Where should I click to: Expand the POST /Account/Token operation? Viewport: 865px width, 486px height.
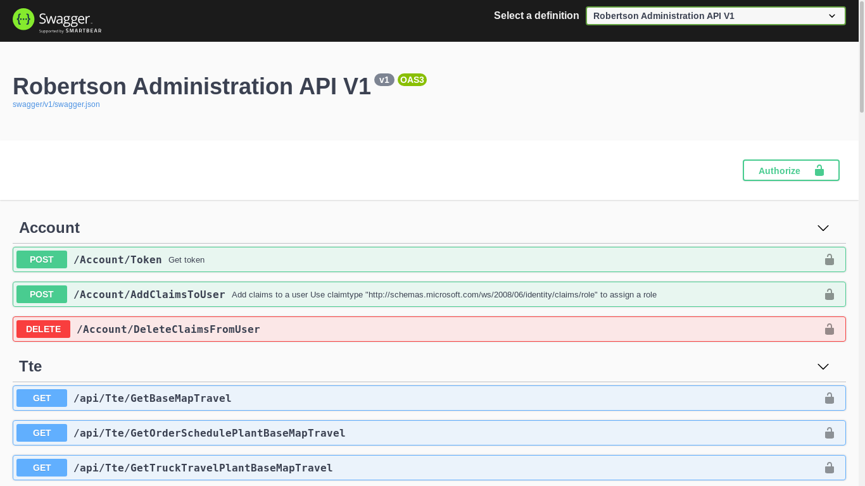pyautogui.click(x=429, y=259)
